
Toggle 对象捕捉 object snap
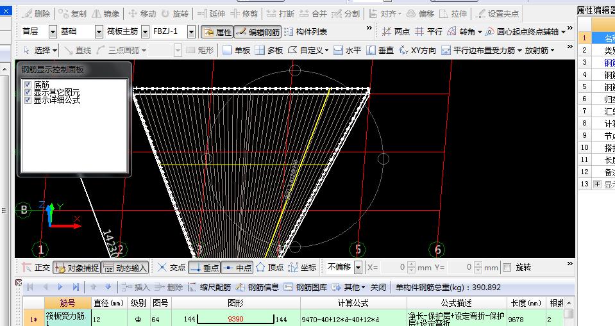point(77,268)
